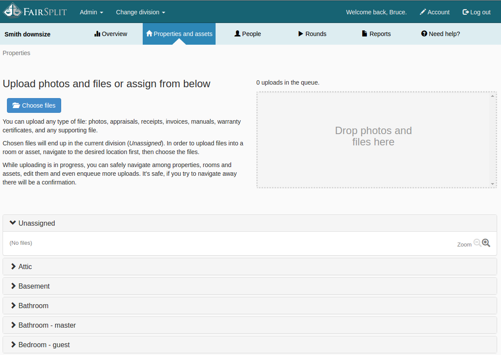501x355 pixels.
Task: Collapse the Unassigned section
Action: pyautogui.click(x=36, y=223)
